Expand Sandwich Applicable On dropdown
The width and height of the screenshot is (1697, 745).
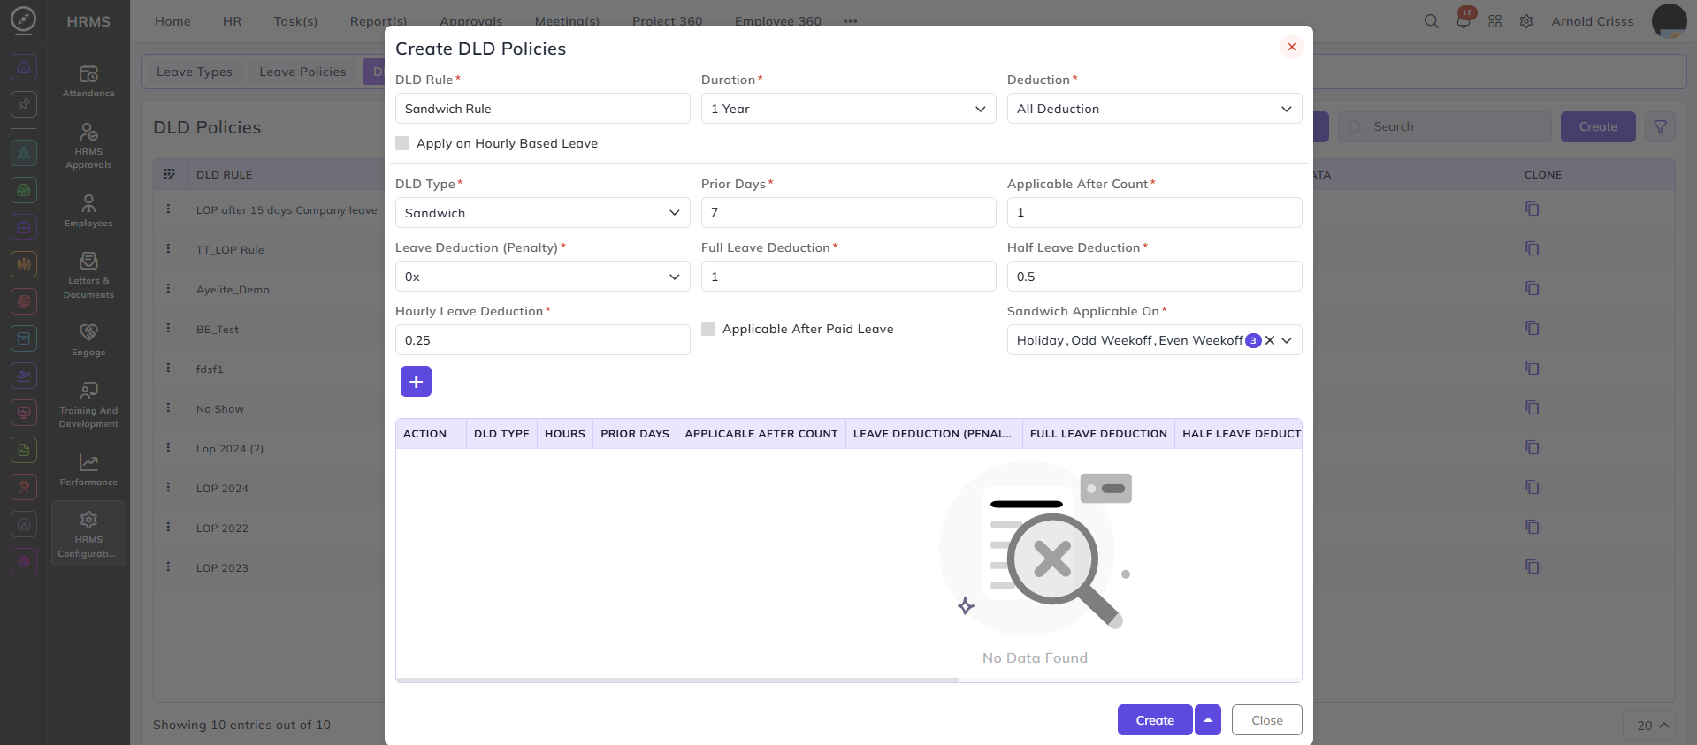pos(1287,340)
